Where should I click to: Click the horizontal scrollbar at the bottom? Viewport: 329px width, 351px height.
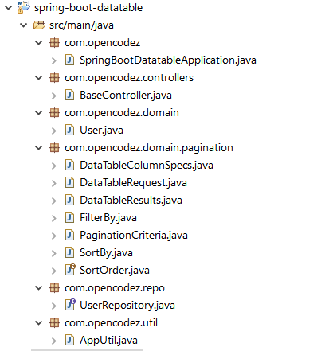[x=87, y=349]
